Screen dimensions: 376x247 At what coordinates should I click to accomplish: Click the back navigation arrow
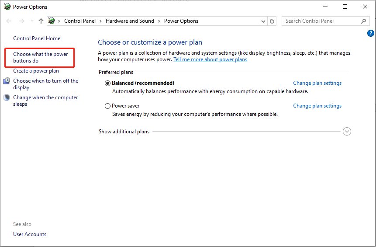pyautogui.click(x=9, y=21)
